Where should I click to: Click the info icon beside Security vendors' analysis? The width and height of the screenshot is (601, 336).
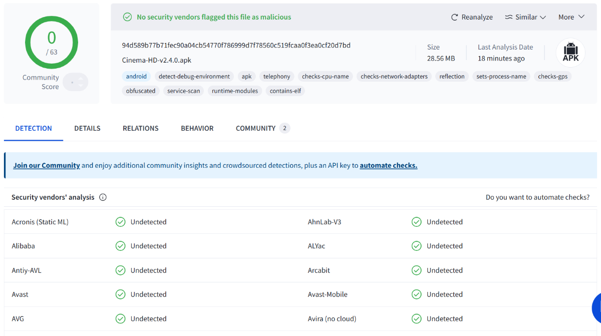[103, 197]
